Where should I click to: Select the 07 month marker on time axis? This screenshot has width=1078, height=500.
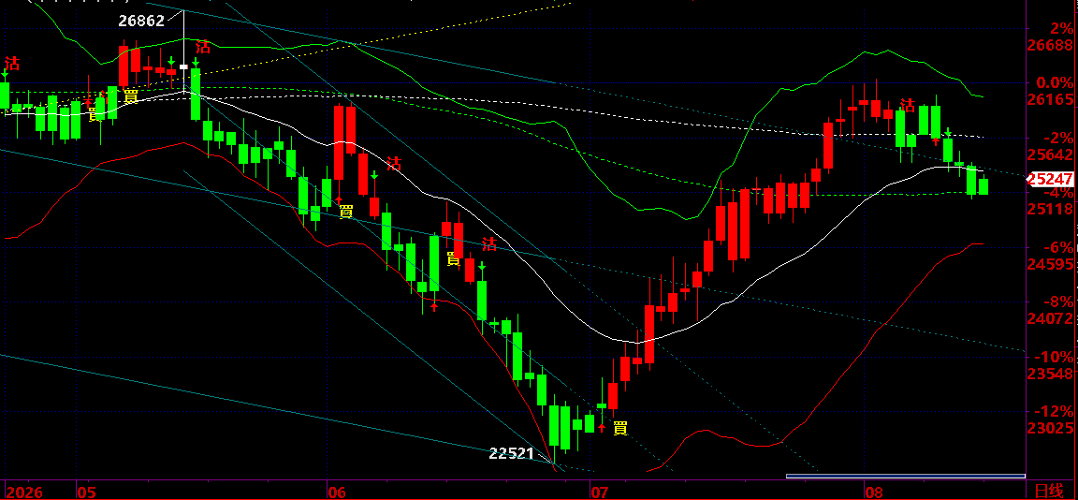click(600, 493)
